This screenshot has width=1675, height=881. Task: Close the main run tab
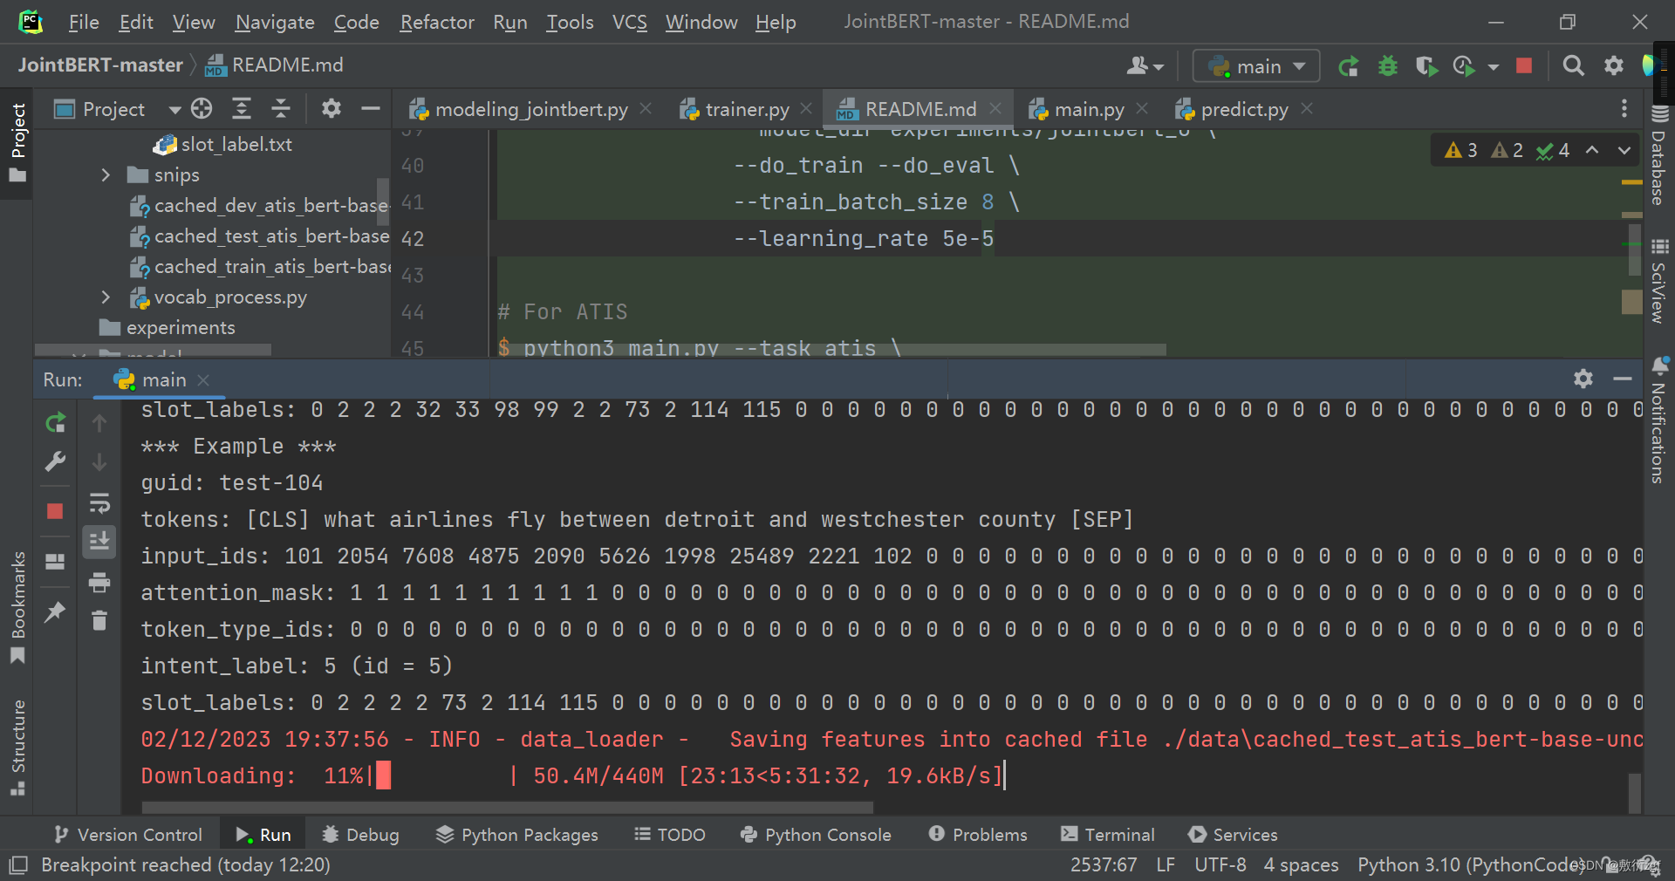pyautogui.click(x=203, y=380)
